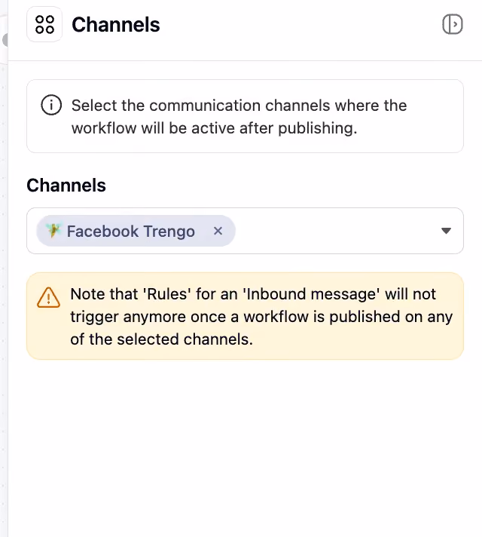Image resolution: width=482 pixels, height=537 pixels.
Task: Click the hummingbird icon in Facebook Trengo chip
Action: pos(53,231)
